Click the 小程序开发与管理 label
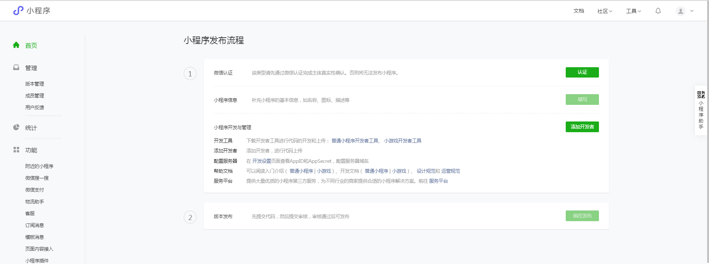Viewport: 709px width, 264px height. 232,127
